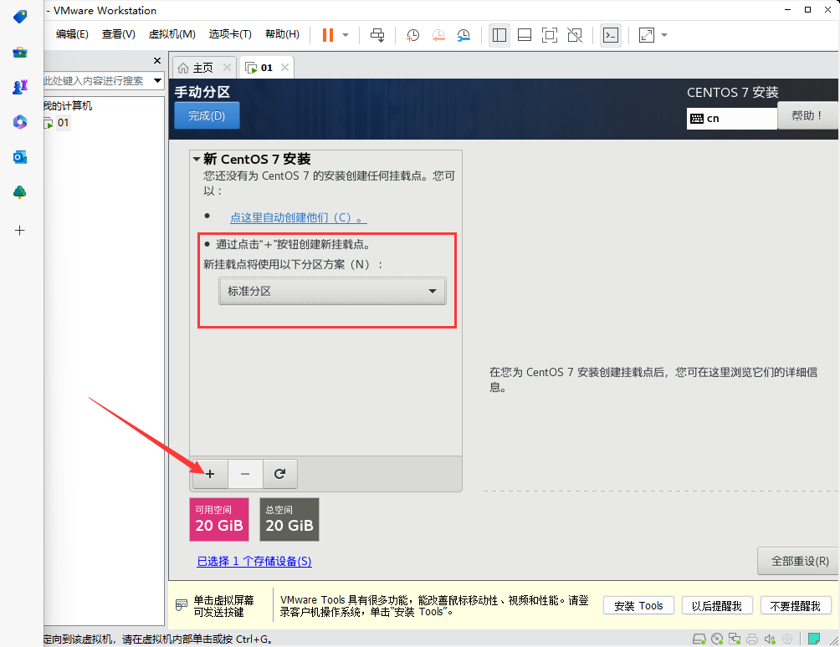
Task: Click the 不要提醒我 button
Action: pyautogui.click(x=795, y=605)
